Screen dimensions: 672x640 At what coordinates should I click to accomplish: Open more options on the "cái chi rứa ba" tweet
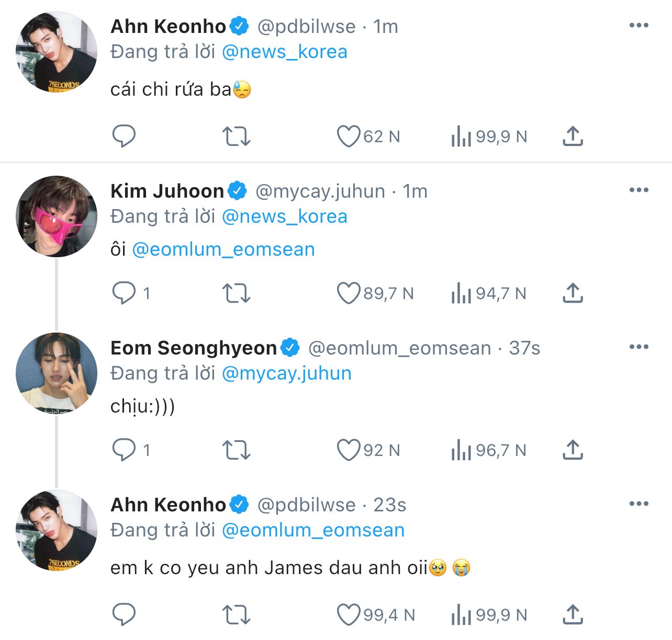[x=639, y=25]
